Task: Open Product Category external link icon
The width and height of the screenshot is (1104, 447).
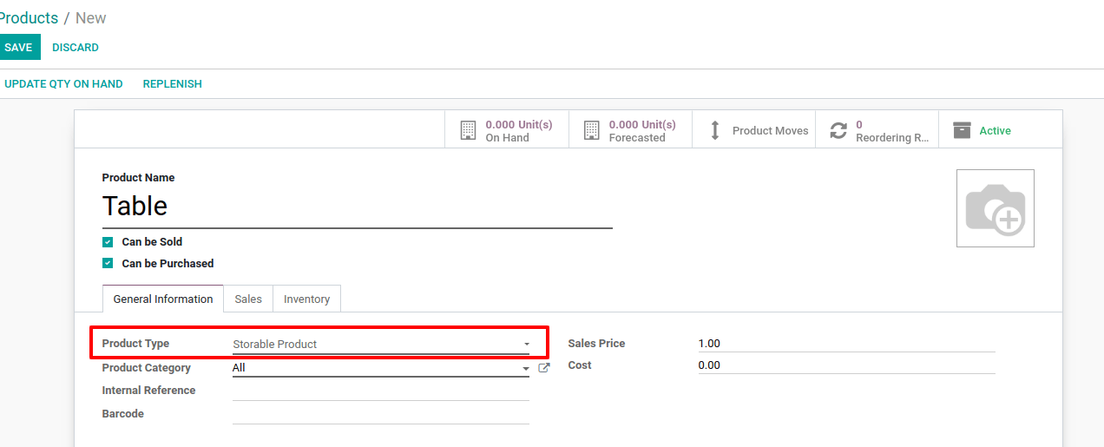Action: point(544,368)
